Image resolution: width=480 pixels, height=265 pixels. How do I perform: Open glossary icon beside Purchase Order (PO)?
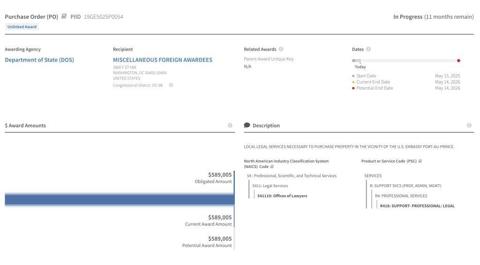tap(64, 16)
